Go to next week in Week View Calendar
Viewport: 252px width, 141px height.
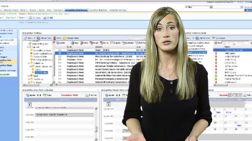coord(119,95)
